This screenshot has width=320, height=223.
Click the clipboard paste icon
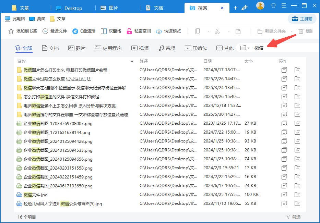coord(238,31)
